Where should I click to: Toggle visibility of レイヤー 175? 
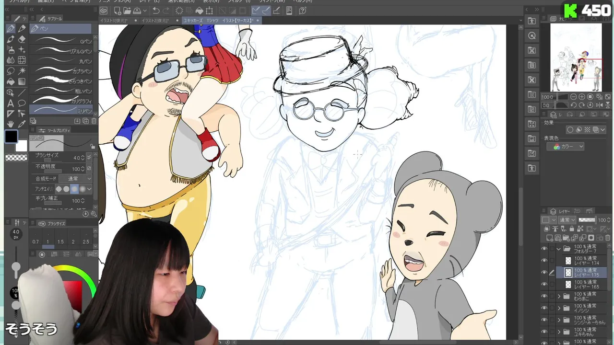[544, 273]
